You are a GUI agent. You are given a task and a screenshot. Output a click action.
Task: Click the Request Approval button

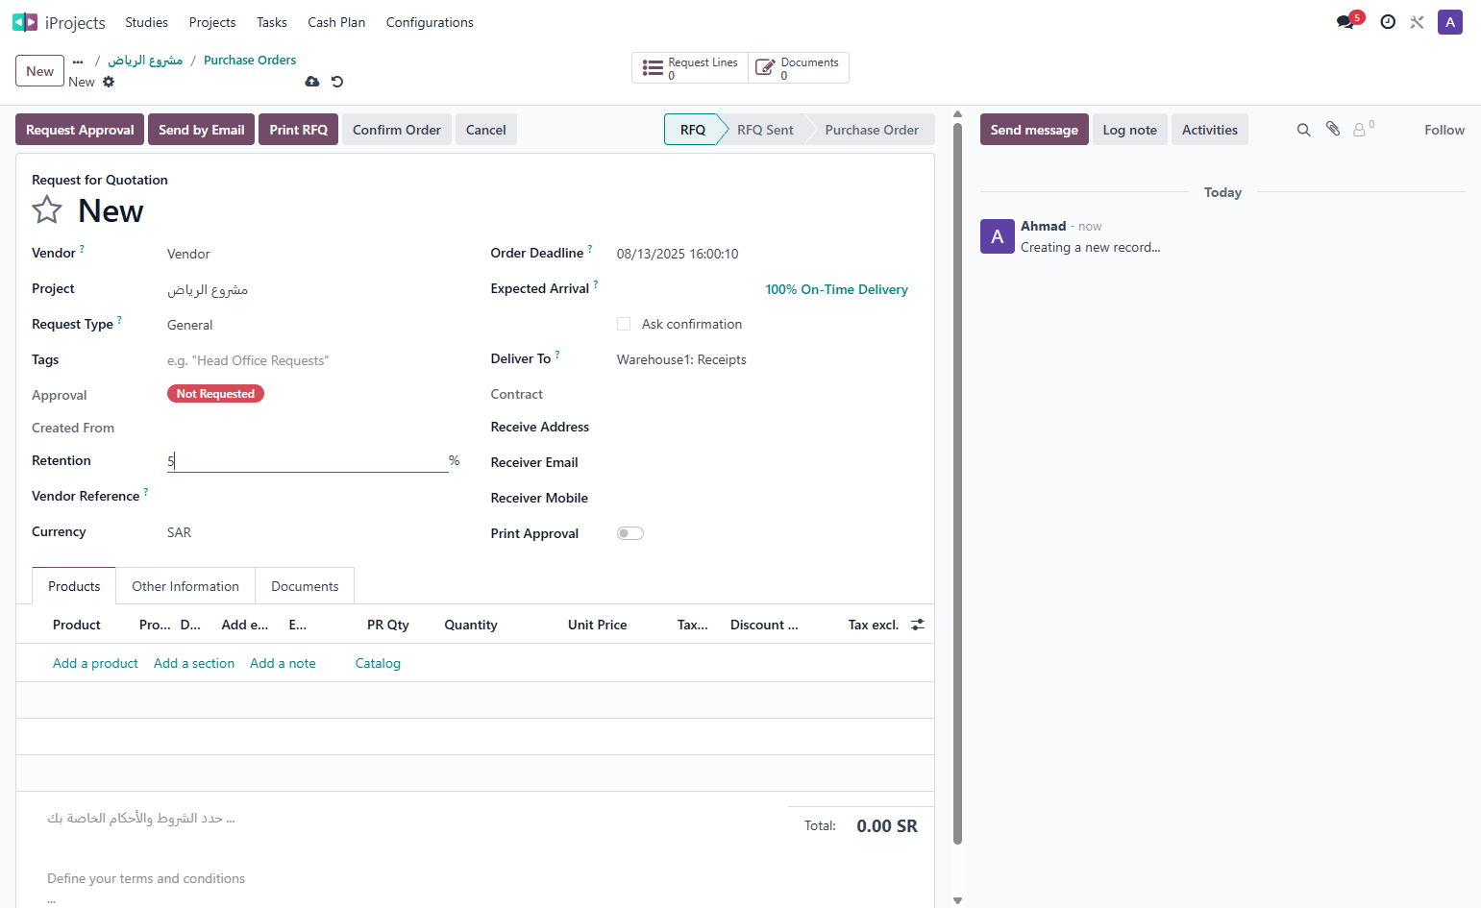pos(80,130)
